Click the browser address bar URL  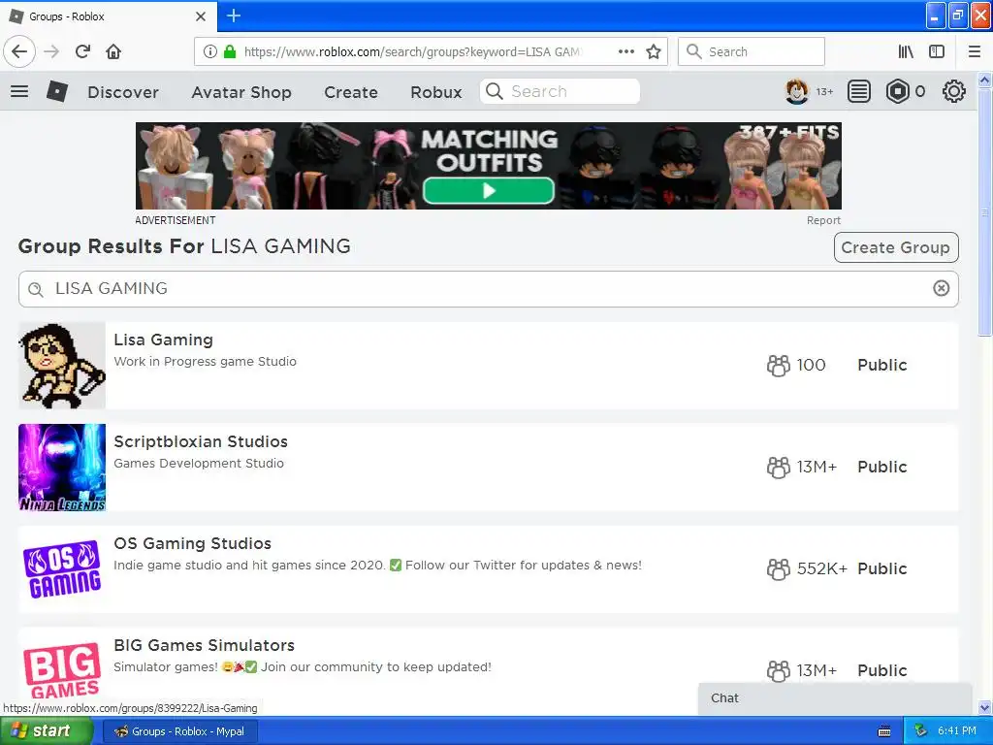coord(411,51)
